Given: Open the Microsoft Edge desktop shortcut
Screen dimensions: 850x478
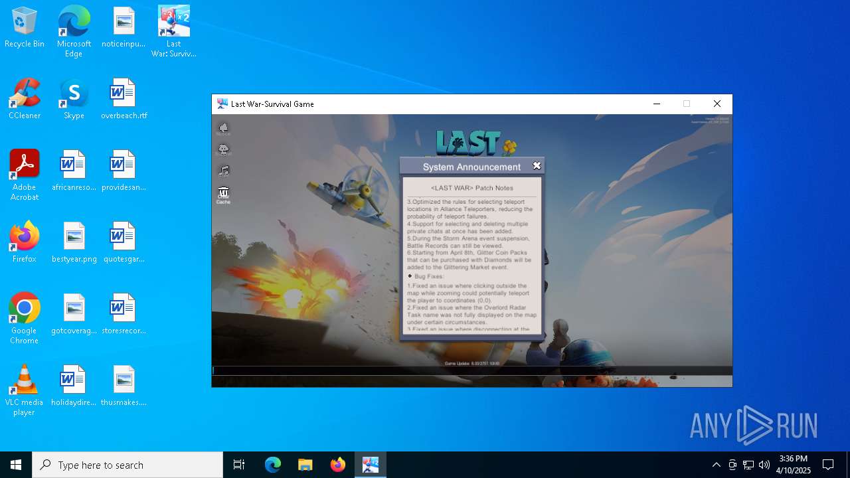Looking at the screenshot, I should (74, 32).
